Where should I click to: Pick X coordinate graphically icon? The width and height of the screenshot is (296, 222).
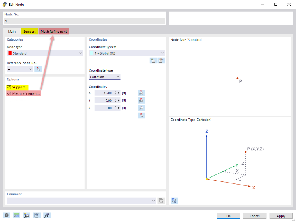click(x=141, y=93)
